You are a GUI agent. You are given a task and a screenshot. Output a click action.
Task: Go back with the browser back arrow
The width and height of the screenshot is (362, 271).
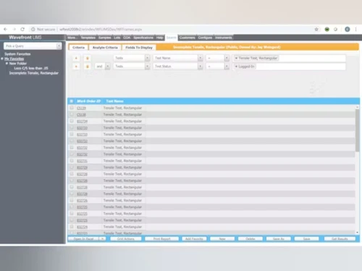5,30
